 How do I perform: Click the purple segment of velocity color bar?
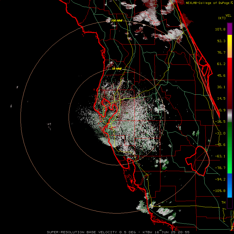(x=230, y=29)
